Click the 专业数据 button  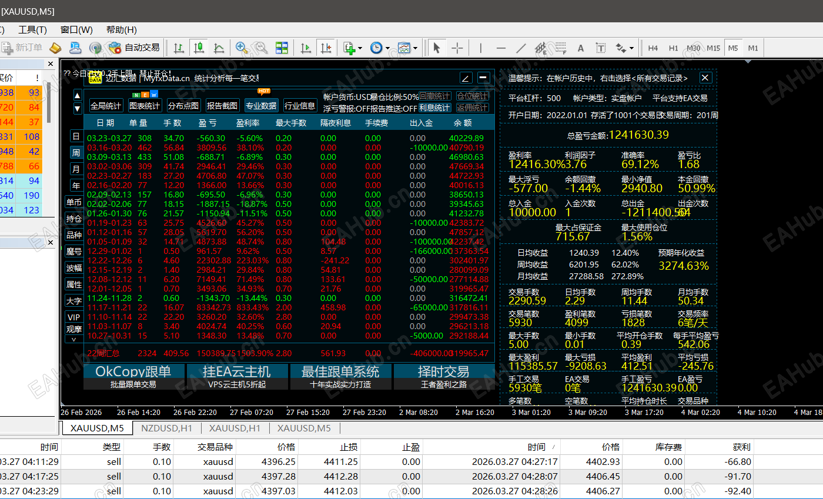tap(261, 106)
